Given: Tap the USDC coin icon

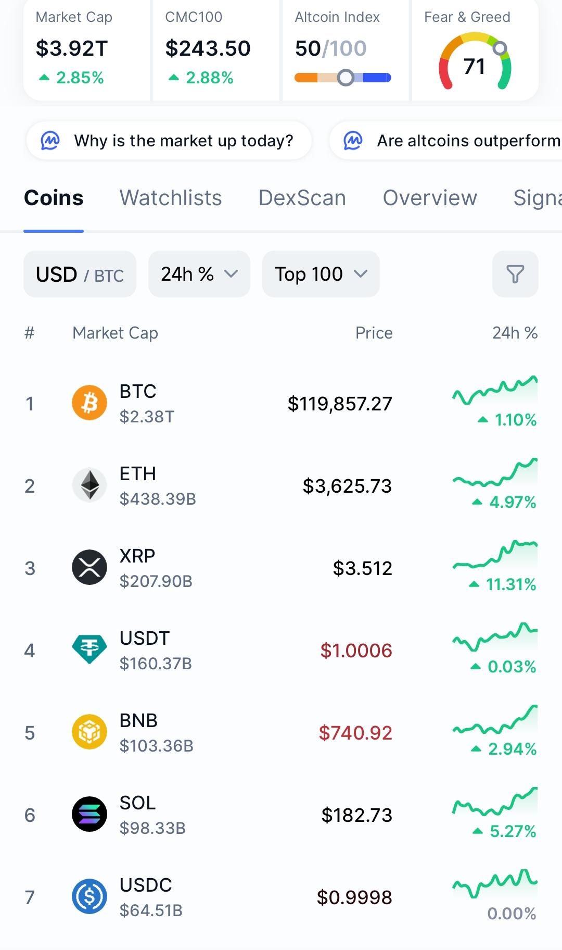Looking at the screenshot, I should click(x=90, y=897).
